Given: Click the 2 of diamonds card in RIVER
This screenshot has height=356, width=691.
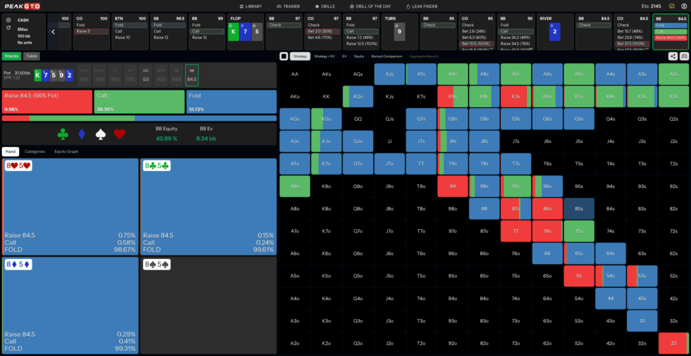Looking at the screenshot, I should (555, 32).
